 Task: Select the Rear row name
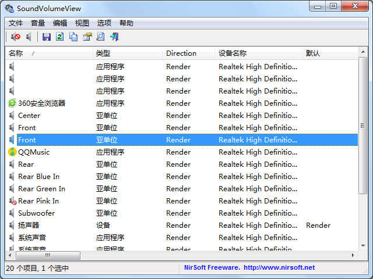click(26, 164)
